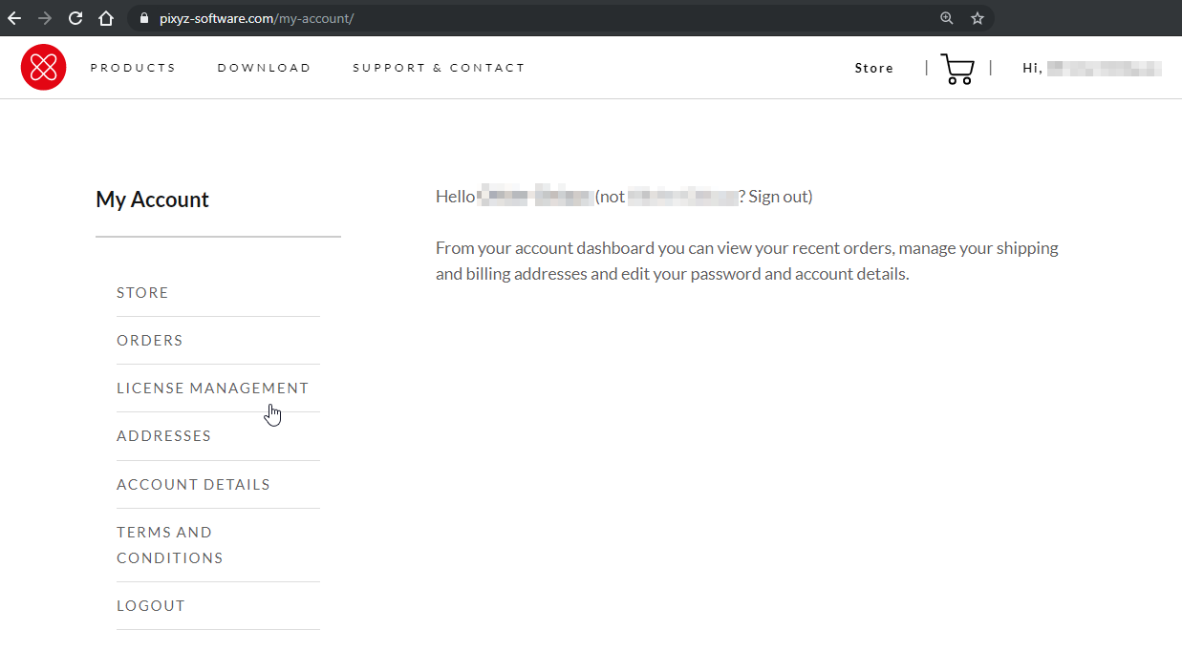Open Orders in account sidebar

[x=149, y=341]
